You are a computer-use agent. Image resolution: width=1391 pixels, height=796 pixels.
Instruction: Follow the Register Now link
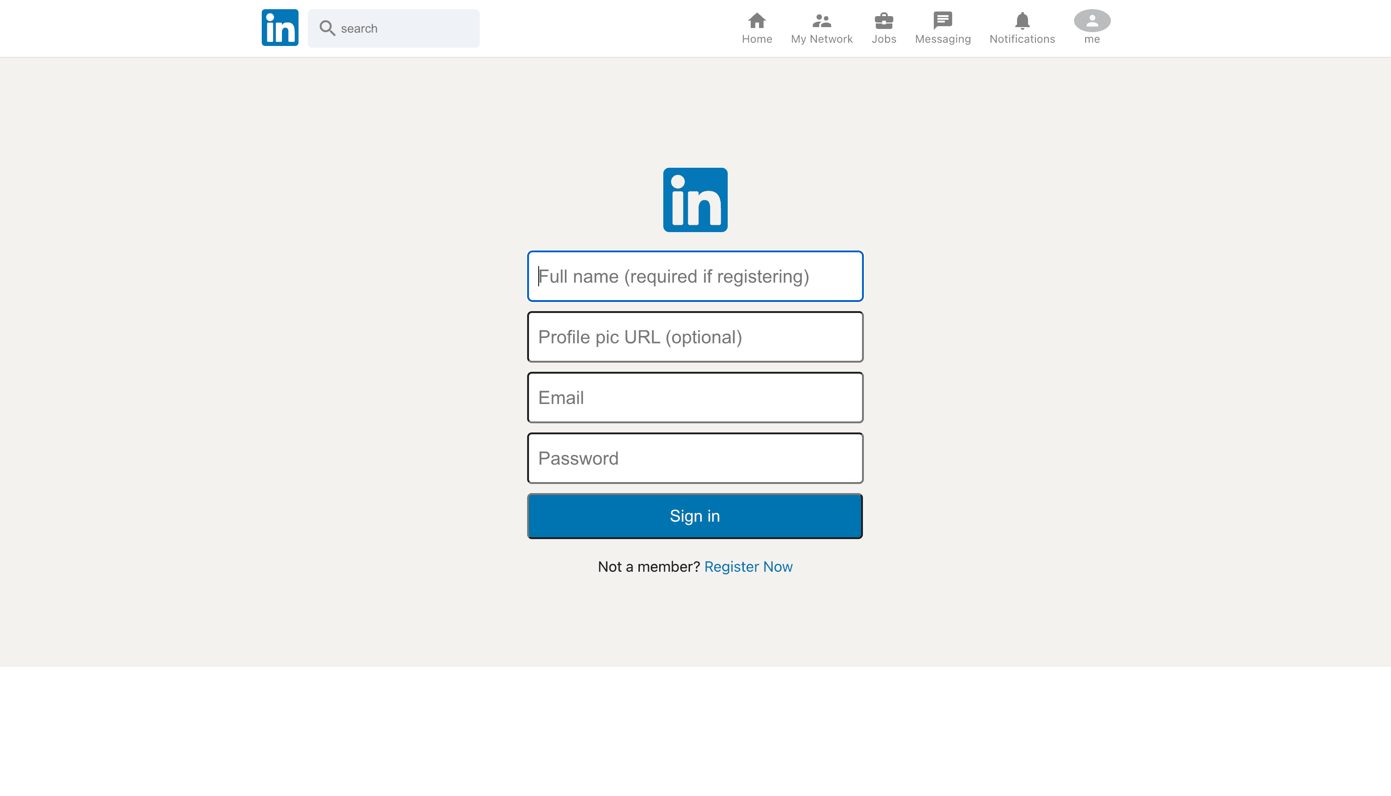pyautogui.click(x=748, y=566)
